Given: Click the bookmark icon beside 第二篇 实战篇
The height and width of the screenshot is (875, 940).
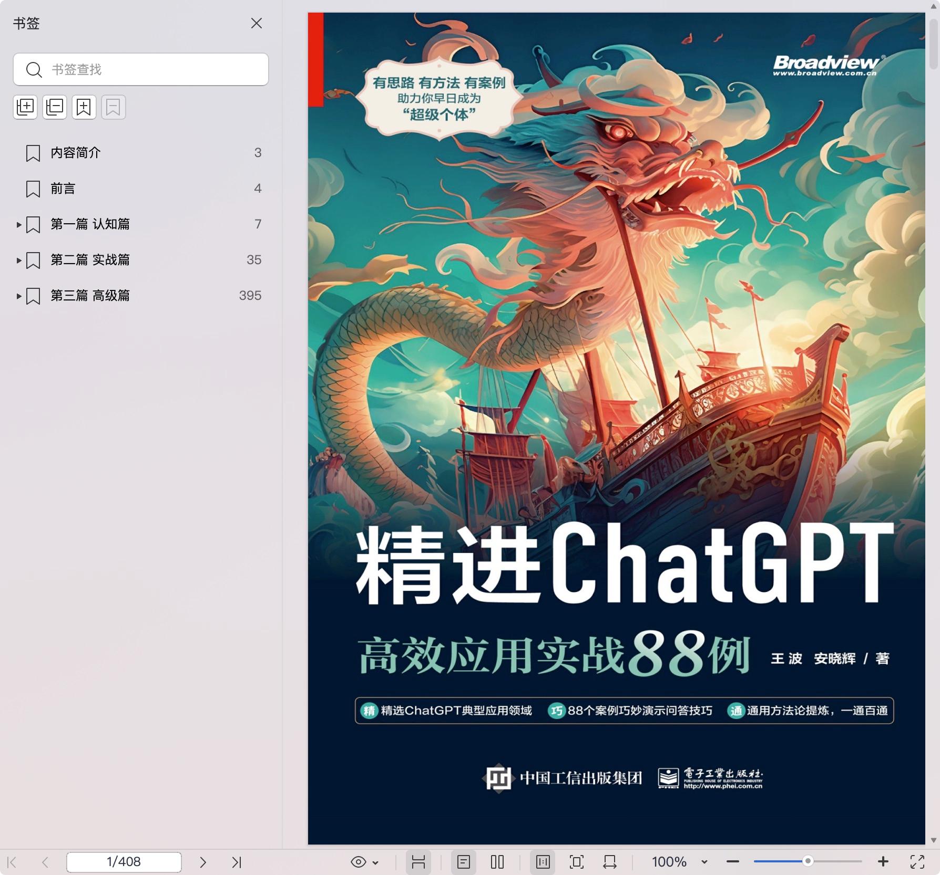Looking at the screenshot, I should [33, 261].
